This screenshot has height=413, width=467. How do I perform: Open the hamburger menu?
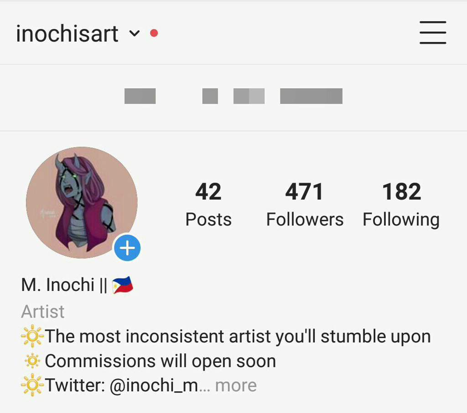tap(433, 32)
